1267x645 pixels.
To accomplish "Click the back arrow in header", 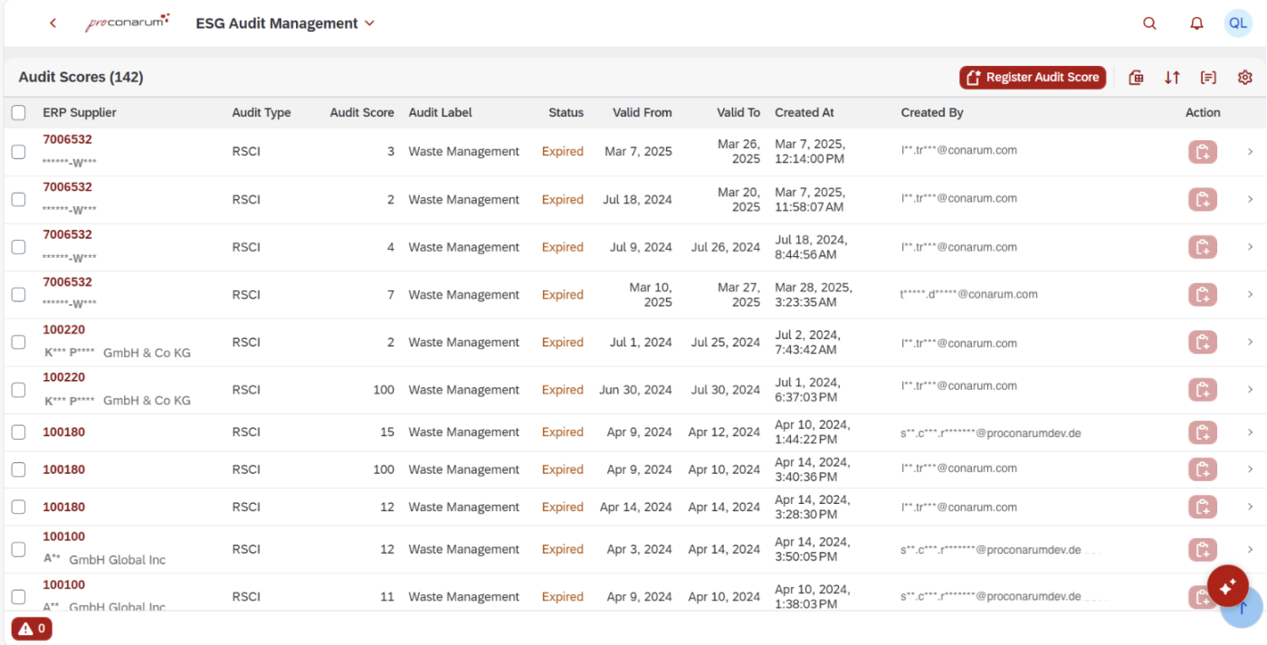I will (x=53, y=24).
